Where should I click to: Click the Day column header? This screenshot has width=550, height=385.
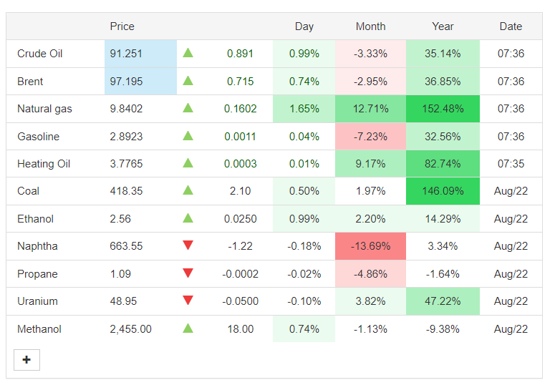click(304, 26)
